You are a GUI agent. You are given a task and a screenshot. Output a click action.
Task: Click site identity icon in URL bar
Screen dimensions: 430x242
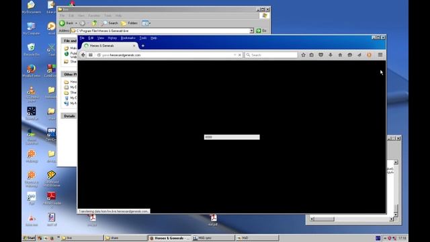click(99, 55)
